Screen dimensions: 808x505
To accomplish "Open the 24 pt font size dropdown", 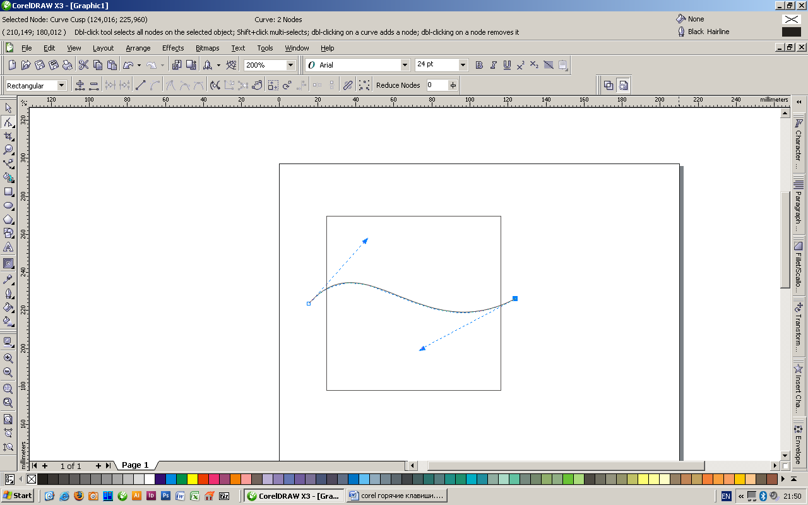I will click(x=463, y=65).
